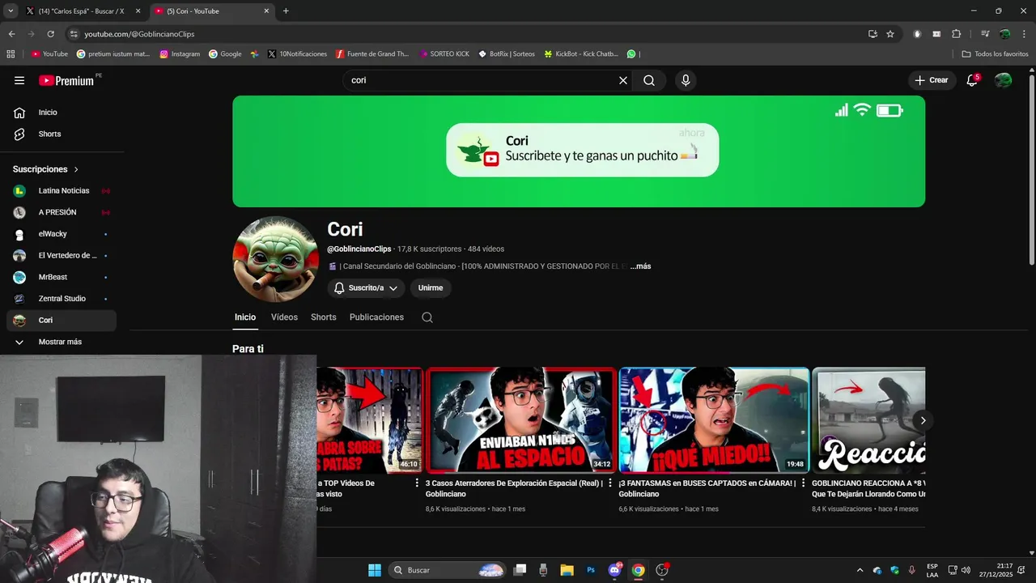This screenshot has height=583, width=1036.
Task: Play the GOBLINCIANO REACCIONA video thumbnail
Action: [868, 420]
